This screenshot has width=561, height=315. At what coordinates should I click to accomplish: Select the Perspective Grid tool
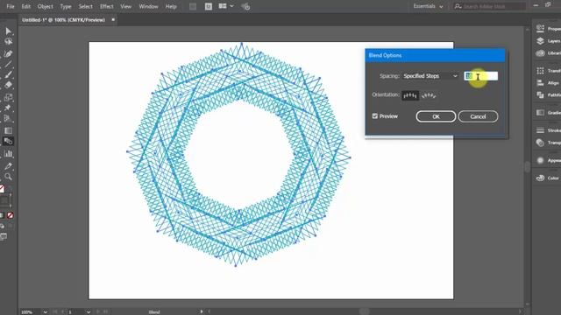pos(8,118)
